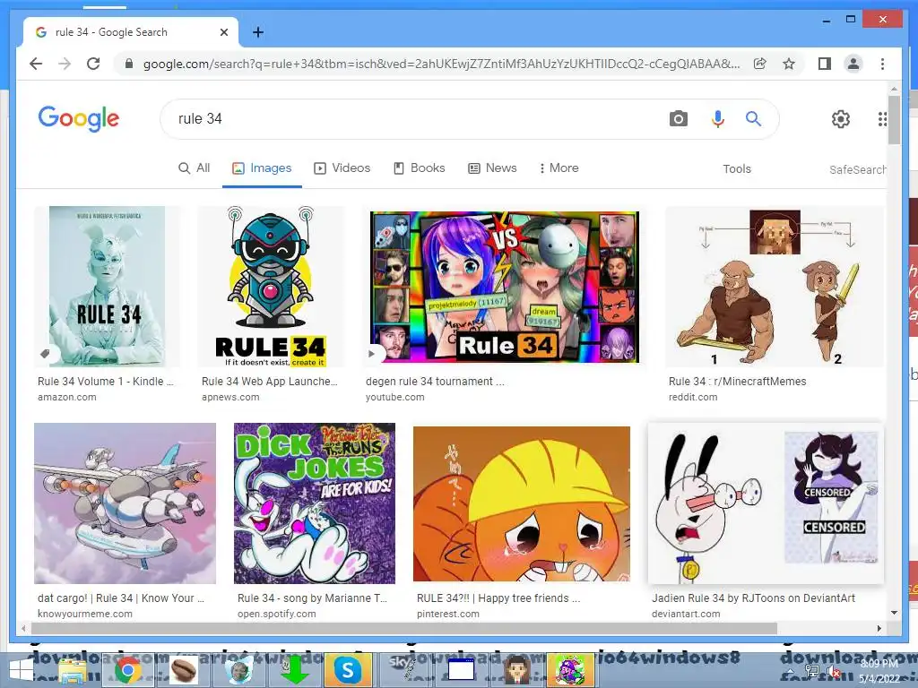
Task: Click the amazon.com source link
Action: point(66,397)
